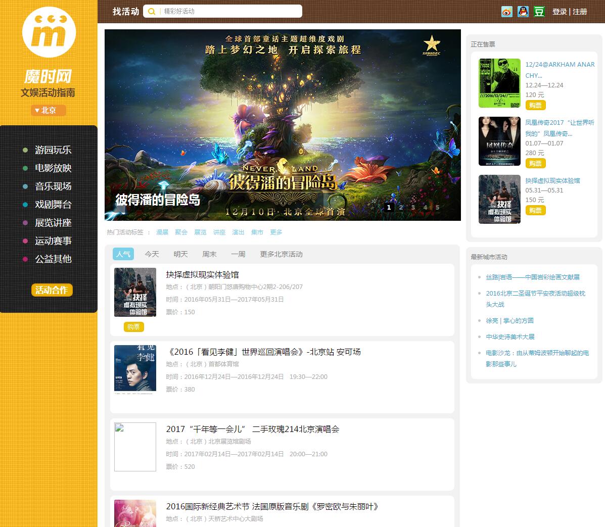Click the green ARKHAM poster thumbnail
605x527 pixels.
pyautogui.click(x=499, y=83)
